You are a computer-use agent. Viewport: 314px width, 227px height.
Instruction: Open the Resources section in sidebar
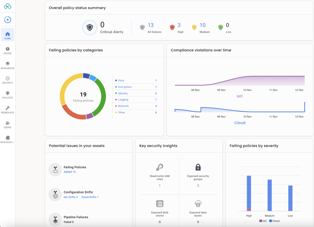(x=7, y=66)
